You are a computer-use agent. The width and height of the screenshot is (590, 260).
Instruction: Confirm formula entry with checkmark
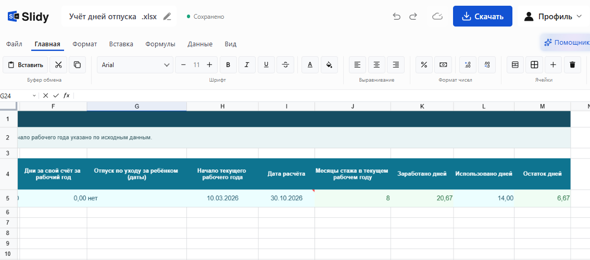tap(56, 96)
